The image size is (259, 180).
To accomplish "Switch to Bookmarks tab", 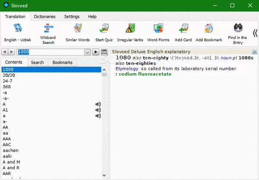I will (63, 62).
